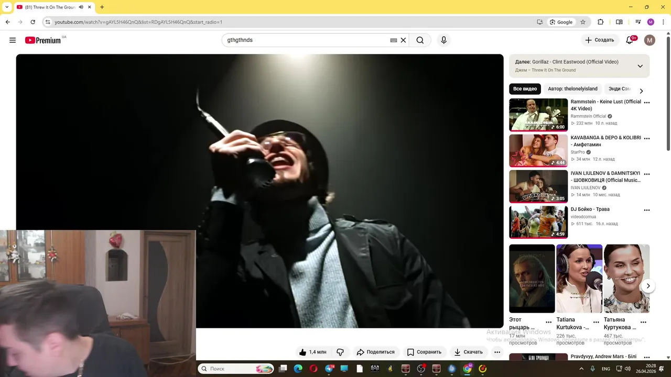Reload the page in Chrome
This screenshot has height=377, width=671.
[33, 22]
